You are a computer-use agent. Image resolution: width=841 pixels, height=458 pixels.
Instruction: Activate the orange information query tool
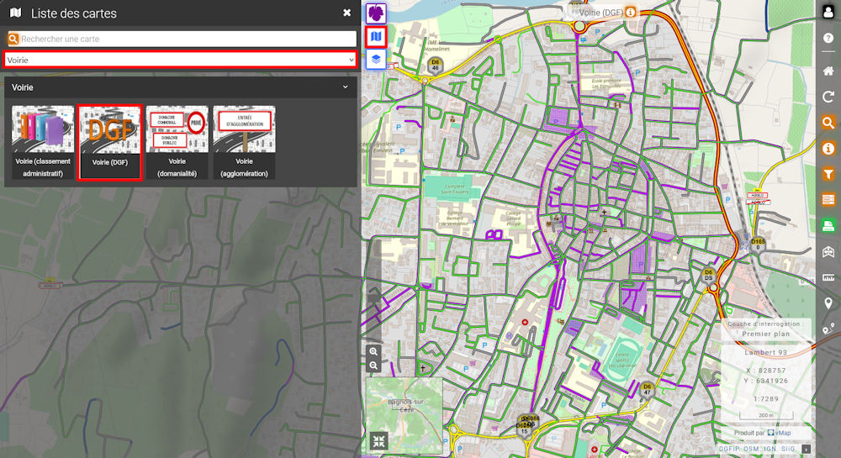pyautogui.click(x=828, y=149)
